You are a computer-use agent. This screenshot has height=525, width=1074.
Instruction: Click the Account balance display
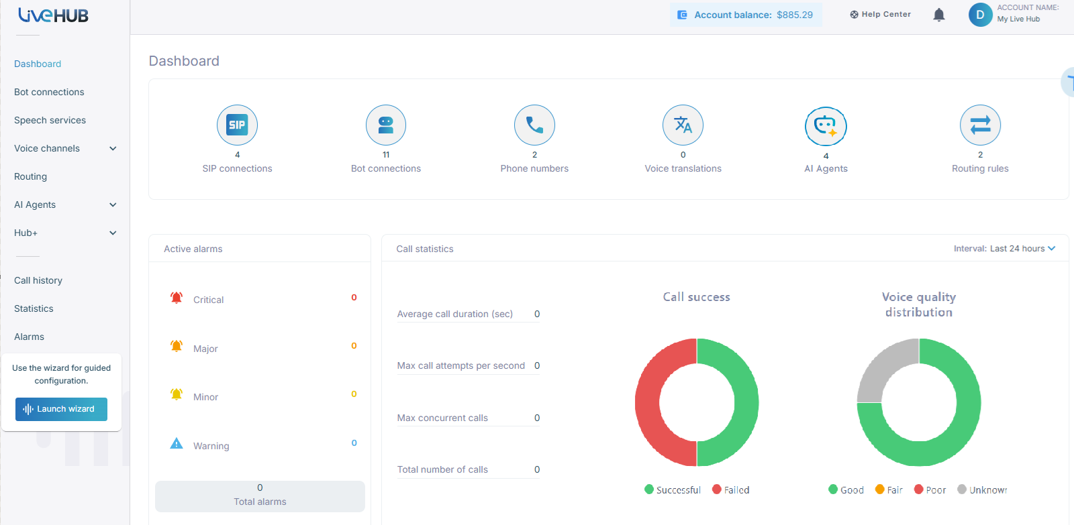click(746, 15)
